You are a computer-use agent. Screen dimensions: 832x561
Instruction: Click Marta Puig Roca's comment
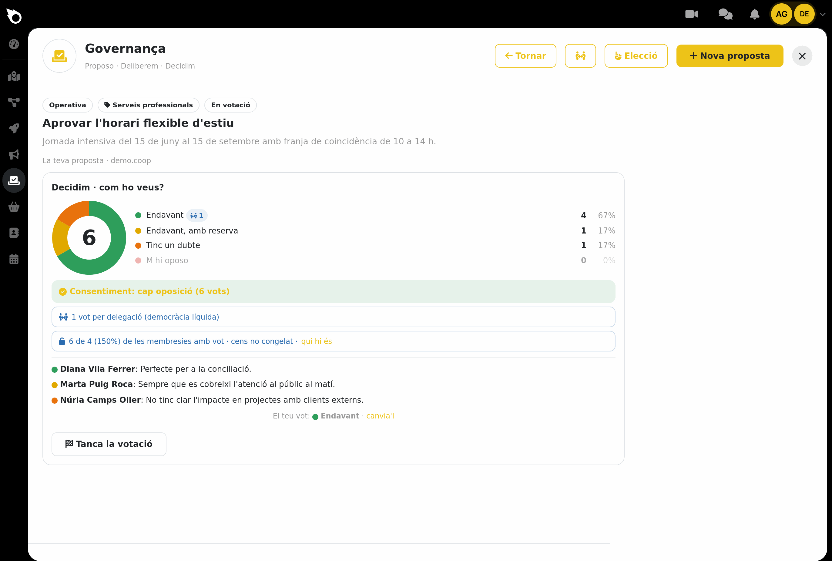193,384
